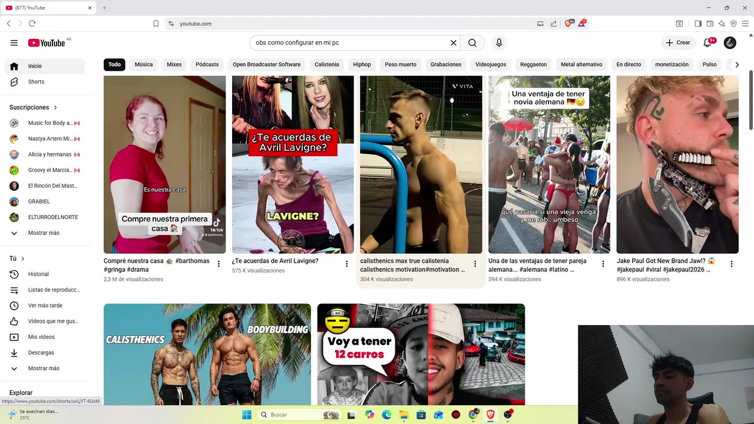Play the Jake Paul New Brand Jaw short
This screenshot has height=424, width=754.
677,164
